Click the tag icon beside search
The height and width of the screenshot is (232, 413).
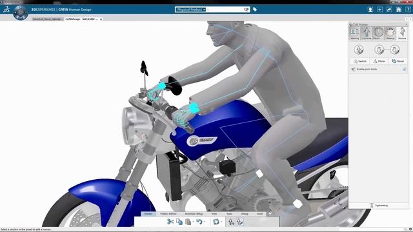point(255,10)
